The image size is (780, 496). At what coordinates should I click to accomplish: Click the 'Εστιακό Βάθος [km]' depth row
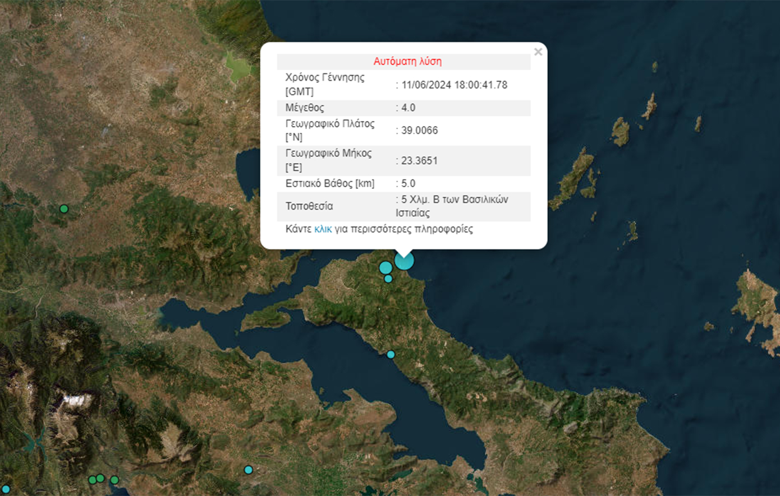(330, 183)
